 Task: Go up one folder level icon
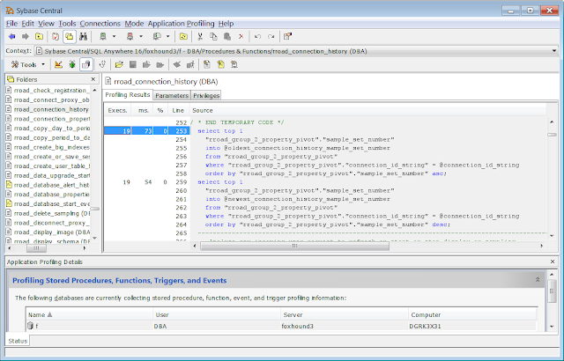coord(39,36)
